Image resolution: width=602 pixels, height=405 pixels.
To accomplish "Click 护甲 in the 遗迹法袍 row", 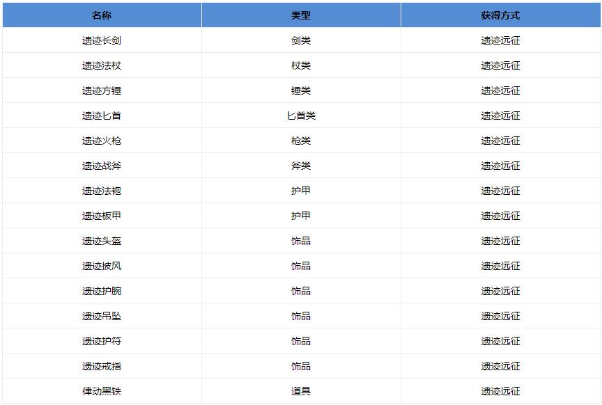I will [301, 191].
